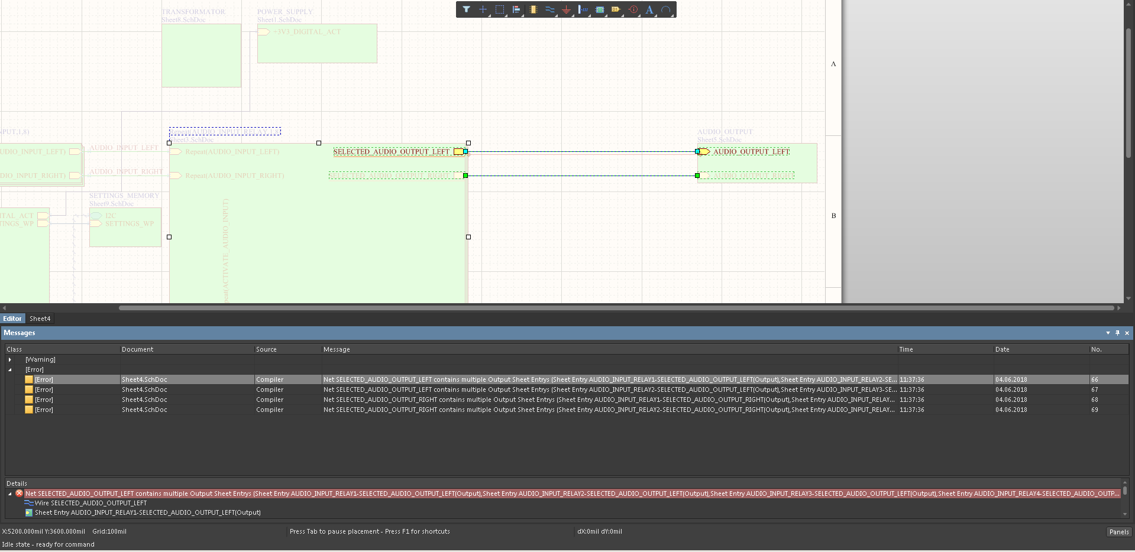Image resolution: width=1135 pixels, height=552 pixels.
Task: Select the TRANSFORMATOR sheet symbol block
Action: [202, 56]
